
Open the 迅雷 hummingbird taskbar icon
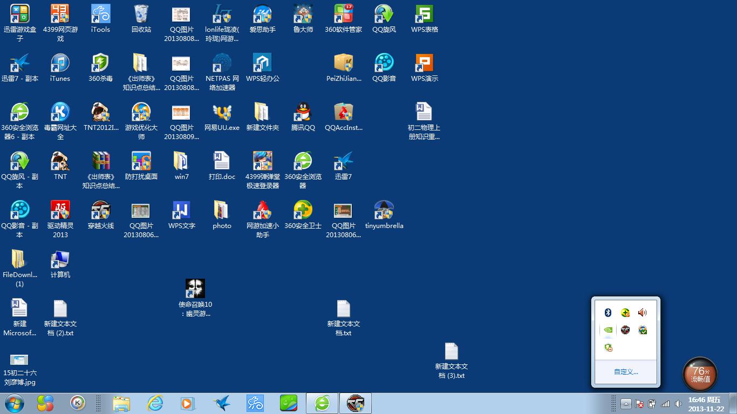click(222, 403)
